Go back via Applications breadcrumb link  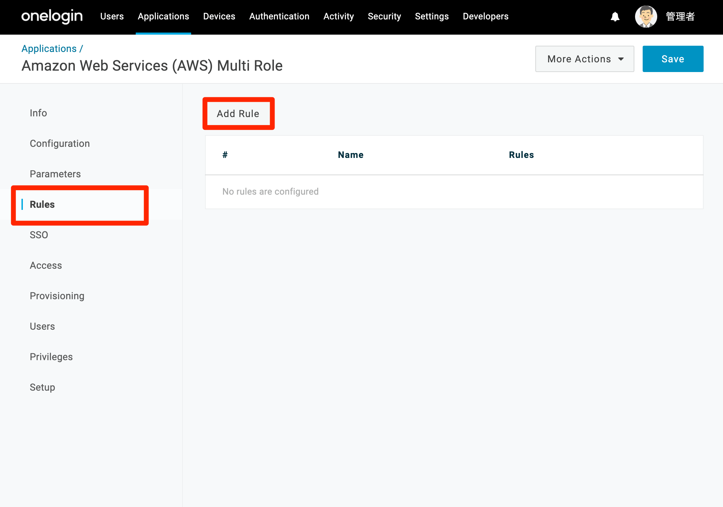click(49, 48)
